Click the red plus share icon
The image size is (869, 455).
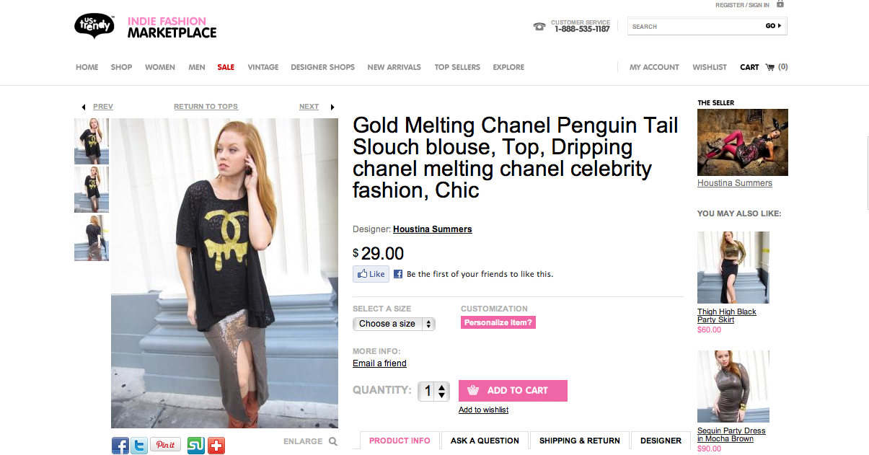point(216,445)
